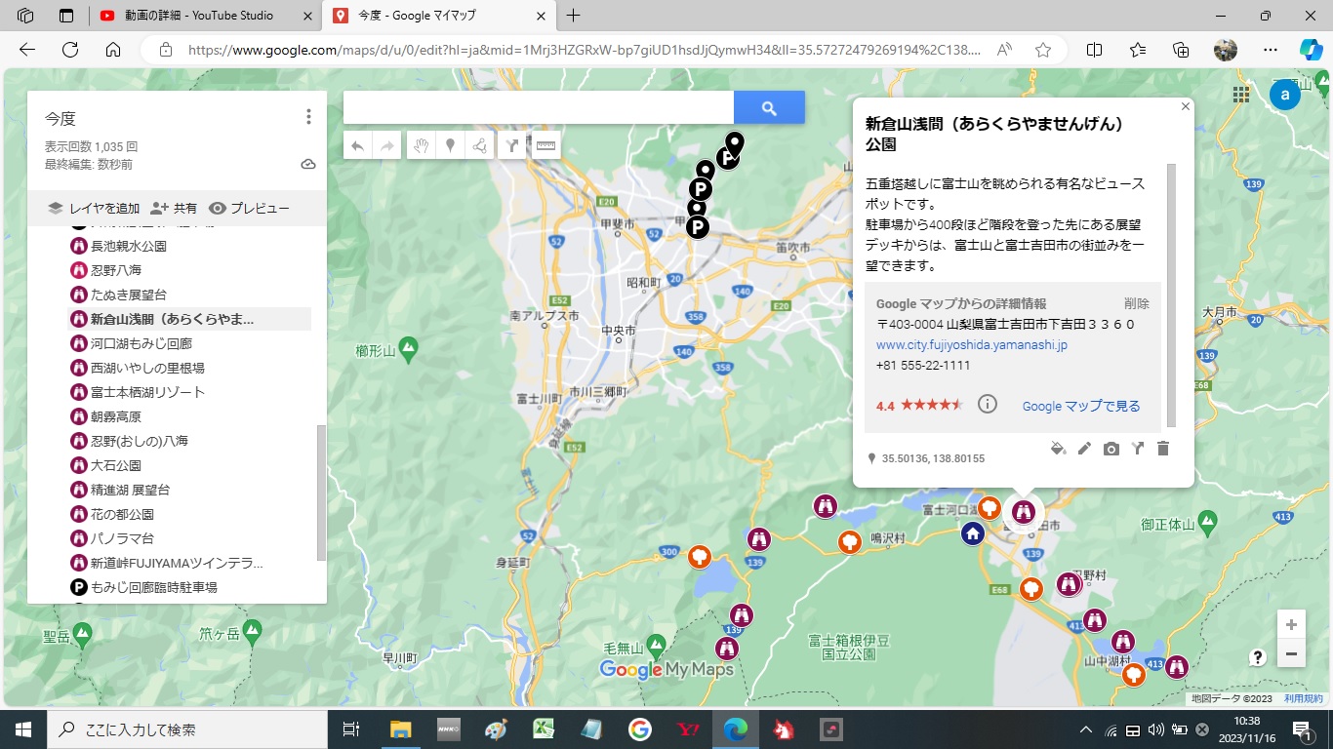Open the map options three-dot menu
This screenshot has height=749, width=1333.
[308, 117]
